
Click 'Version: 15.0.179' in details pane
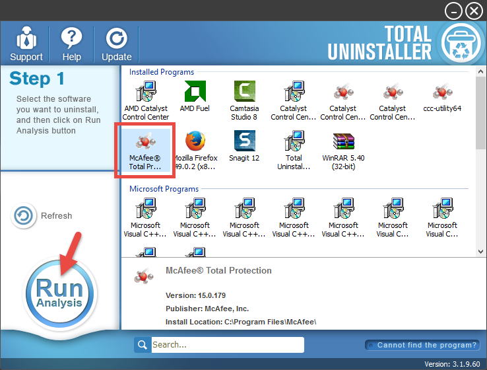[x=196, y=295]
